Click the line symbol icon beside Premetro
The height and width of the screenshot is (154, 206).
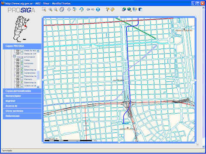coord(18,79)
